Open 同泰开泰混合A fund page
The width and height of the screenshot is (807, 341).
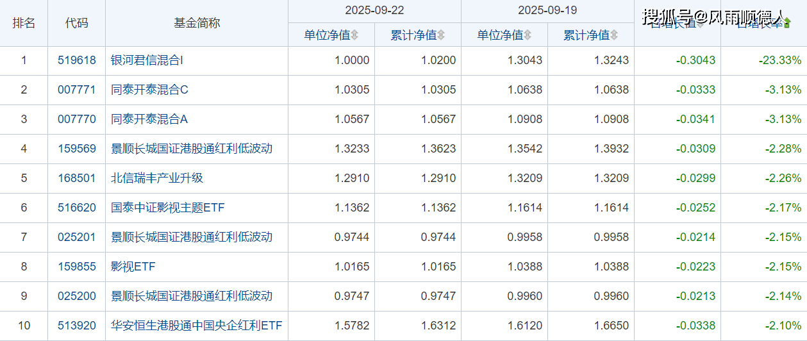click(149, 119)
